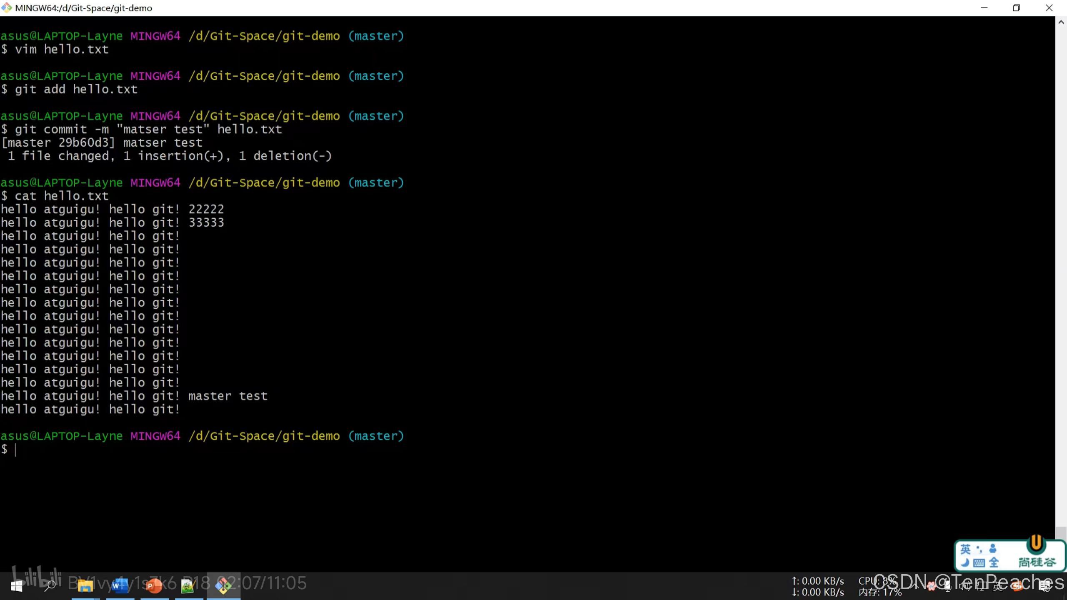1067x600 pixels.
Task: Click the taskbar search magnifier icon
Action: 50,586
